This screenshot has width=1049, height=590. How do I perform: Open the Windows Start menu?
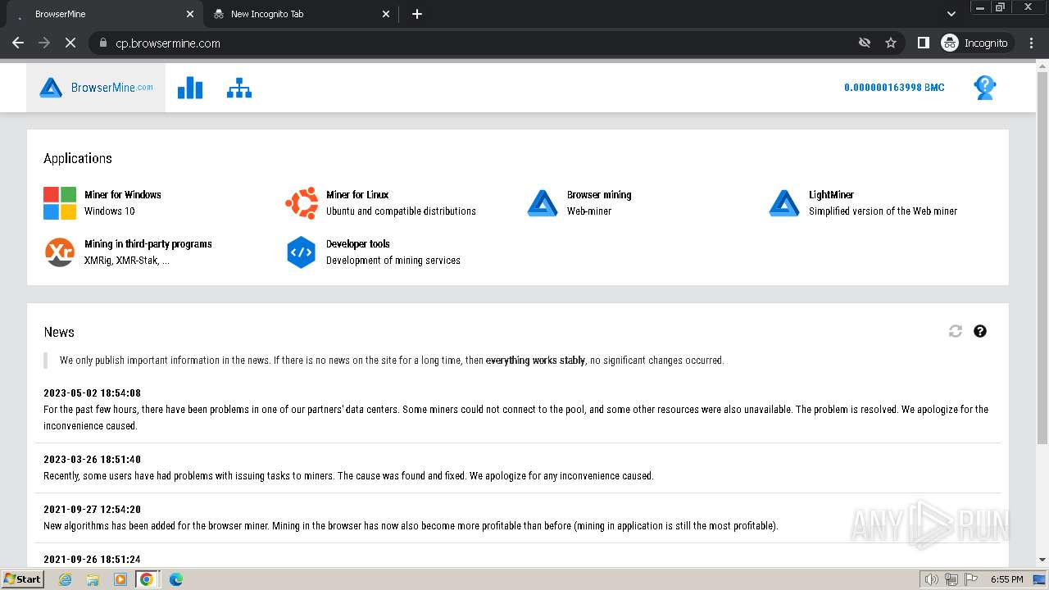click(x=23, y=579)
